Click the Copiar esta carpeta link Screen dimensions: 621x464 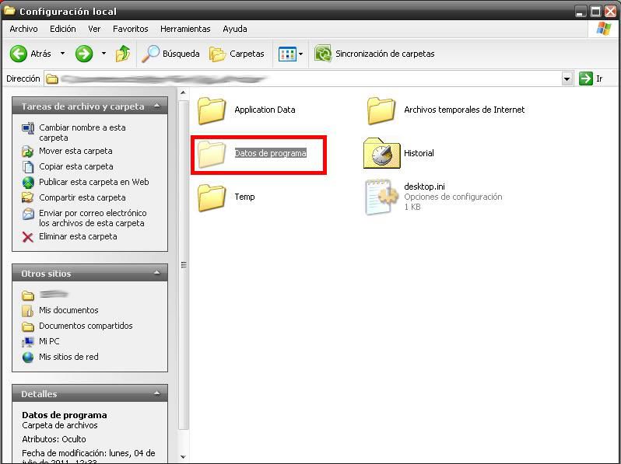coord(76,166)
